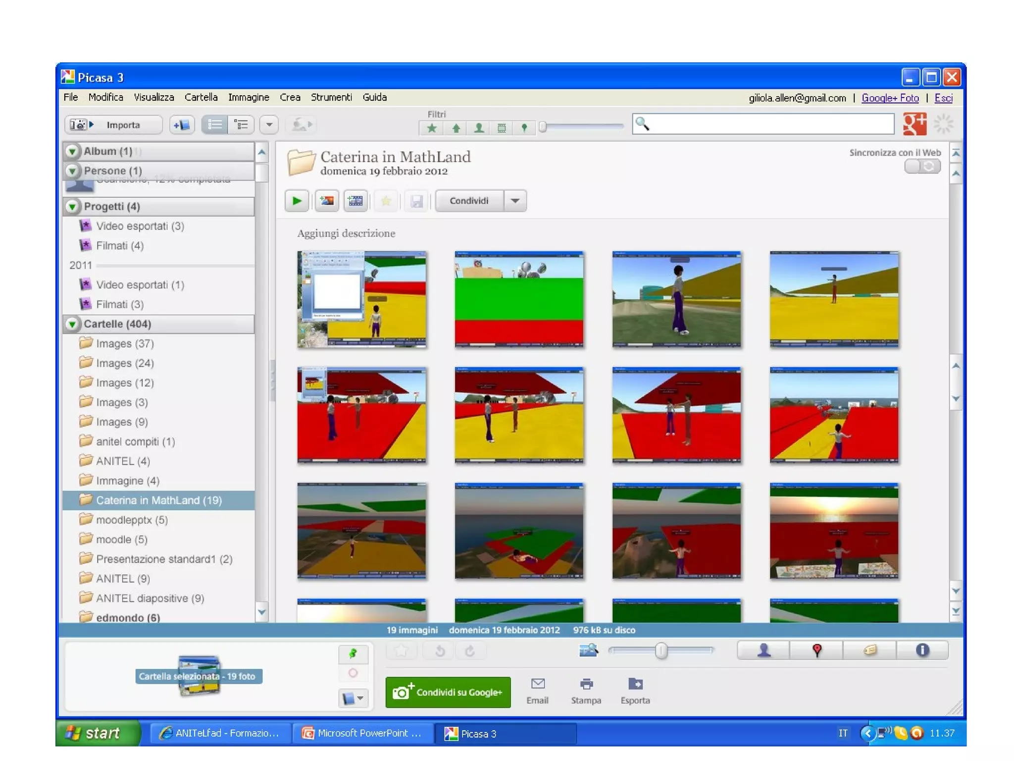Show places panel with red pin
The height and width of the screenshot is (761, 1014).
[816, 650]
